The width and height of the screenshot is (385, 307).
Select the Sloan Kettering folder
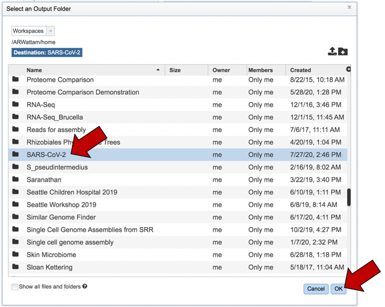pyautogui.click(x=49, y=267)
